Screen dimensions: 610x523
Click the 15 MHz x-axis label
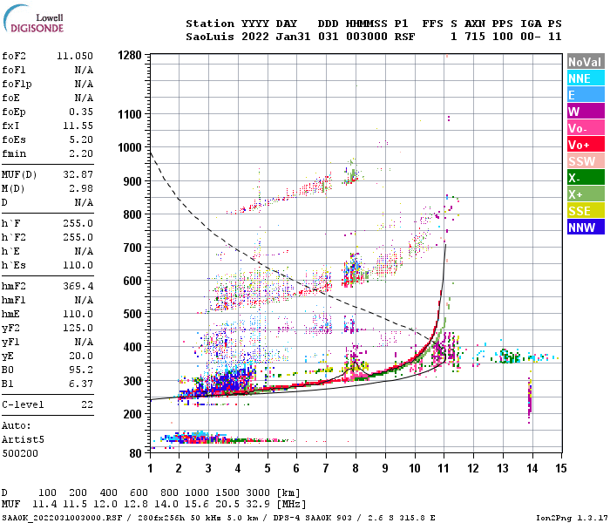(x=561, y=468)
